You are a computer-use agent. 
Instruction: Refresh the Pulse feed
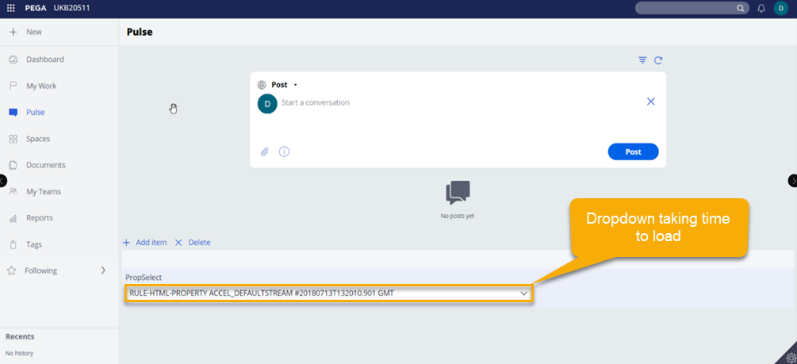[x=658, y=60]
